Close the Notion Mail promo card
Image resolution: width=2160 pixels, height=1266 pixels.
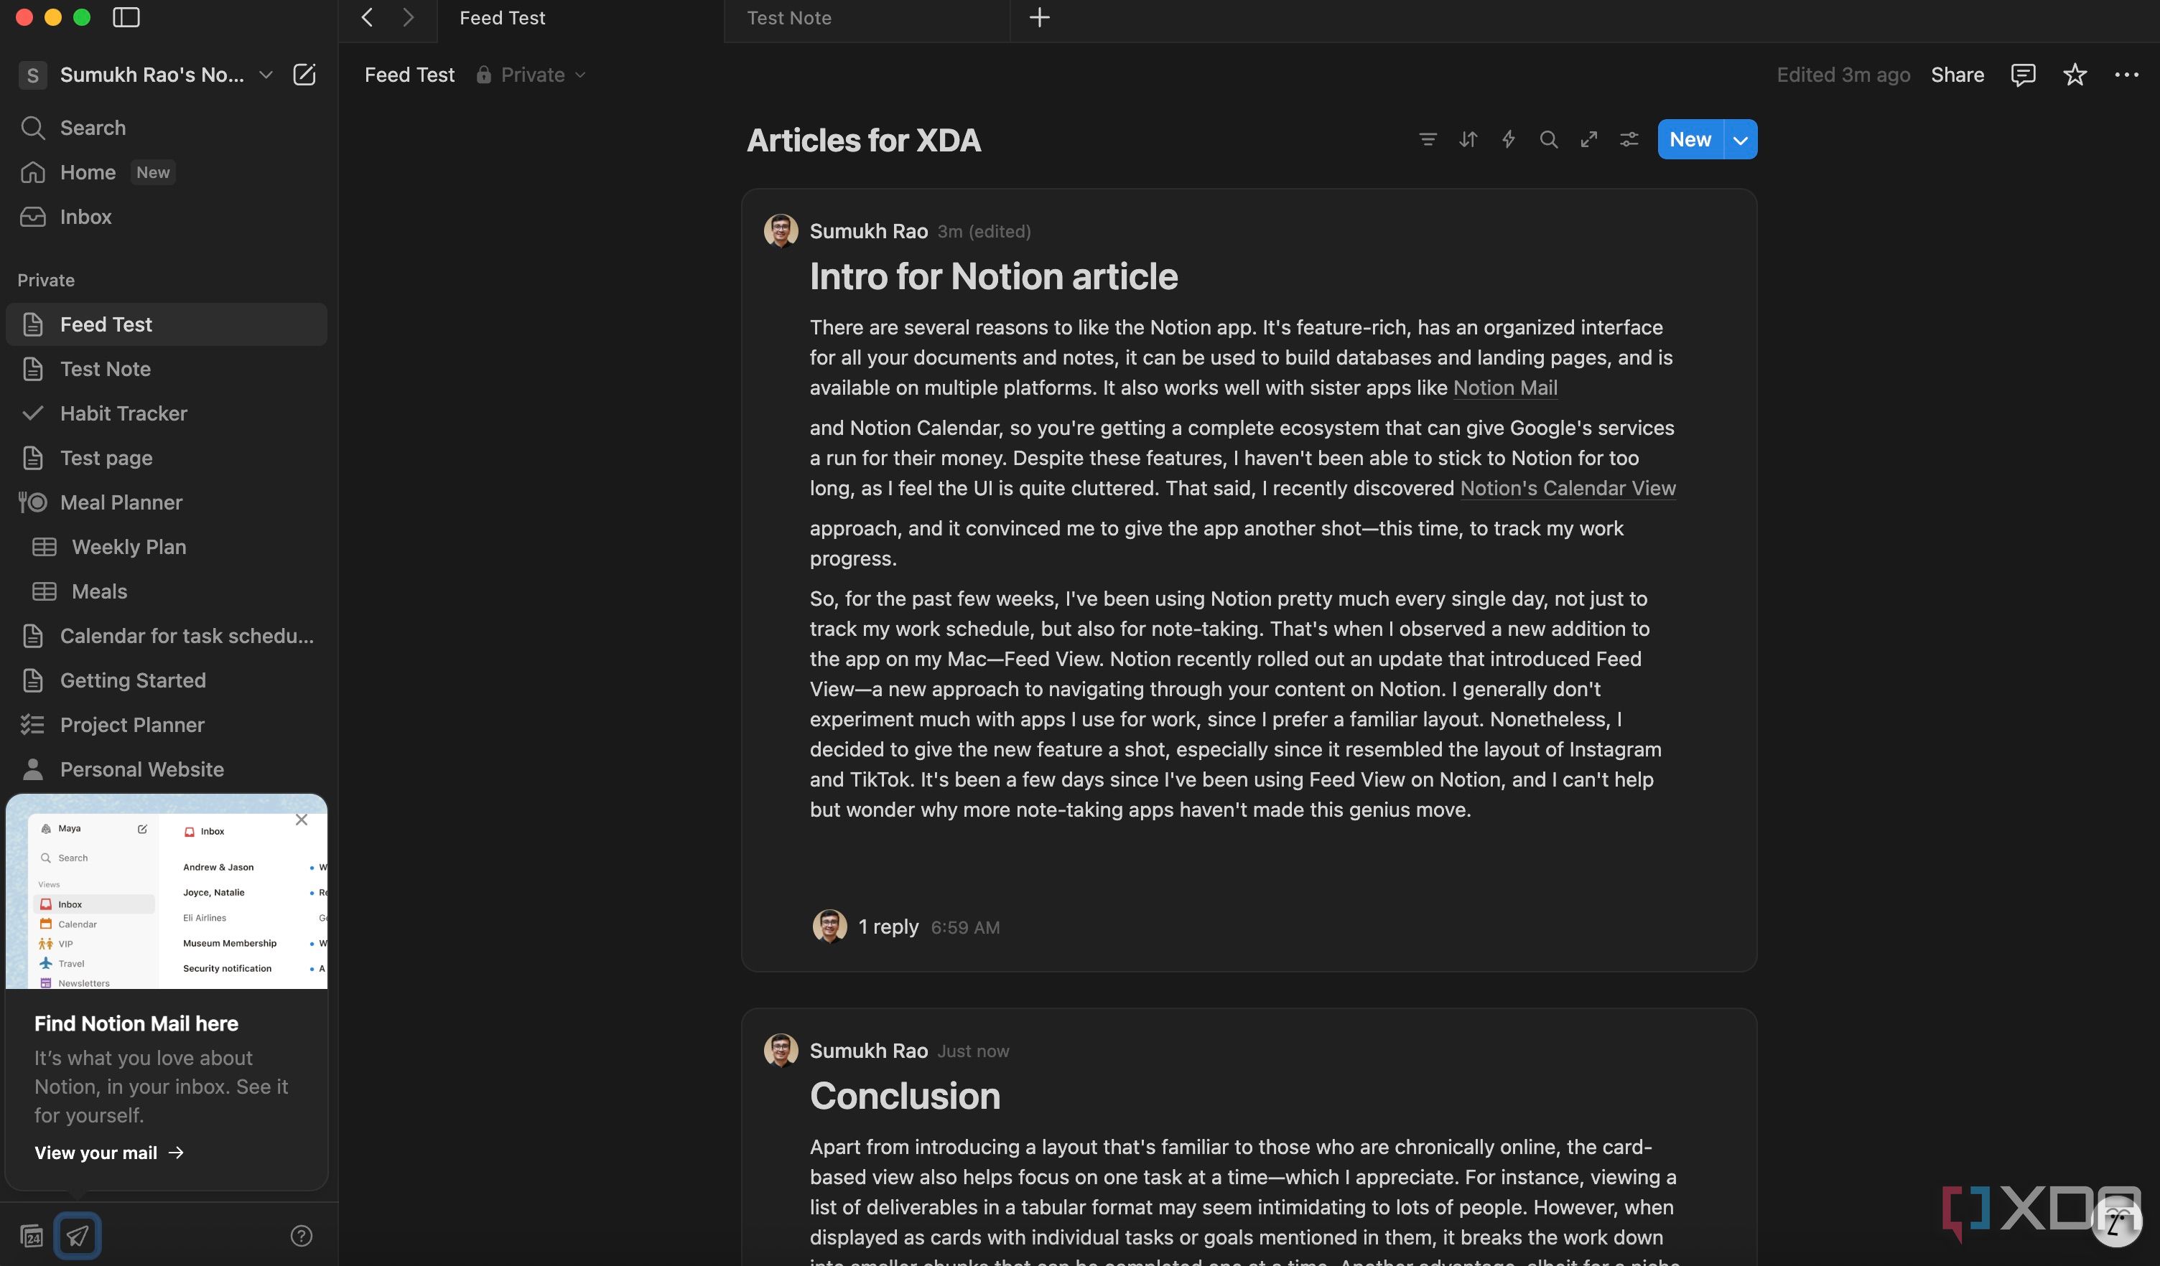pos(302,820)
